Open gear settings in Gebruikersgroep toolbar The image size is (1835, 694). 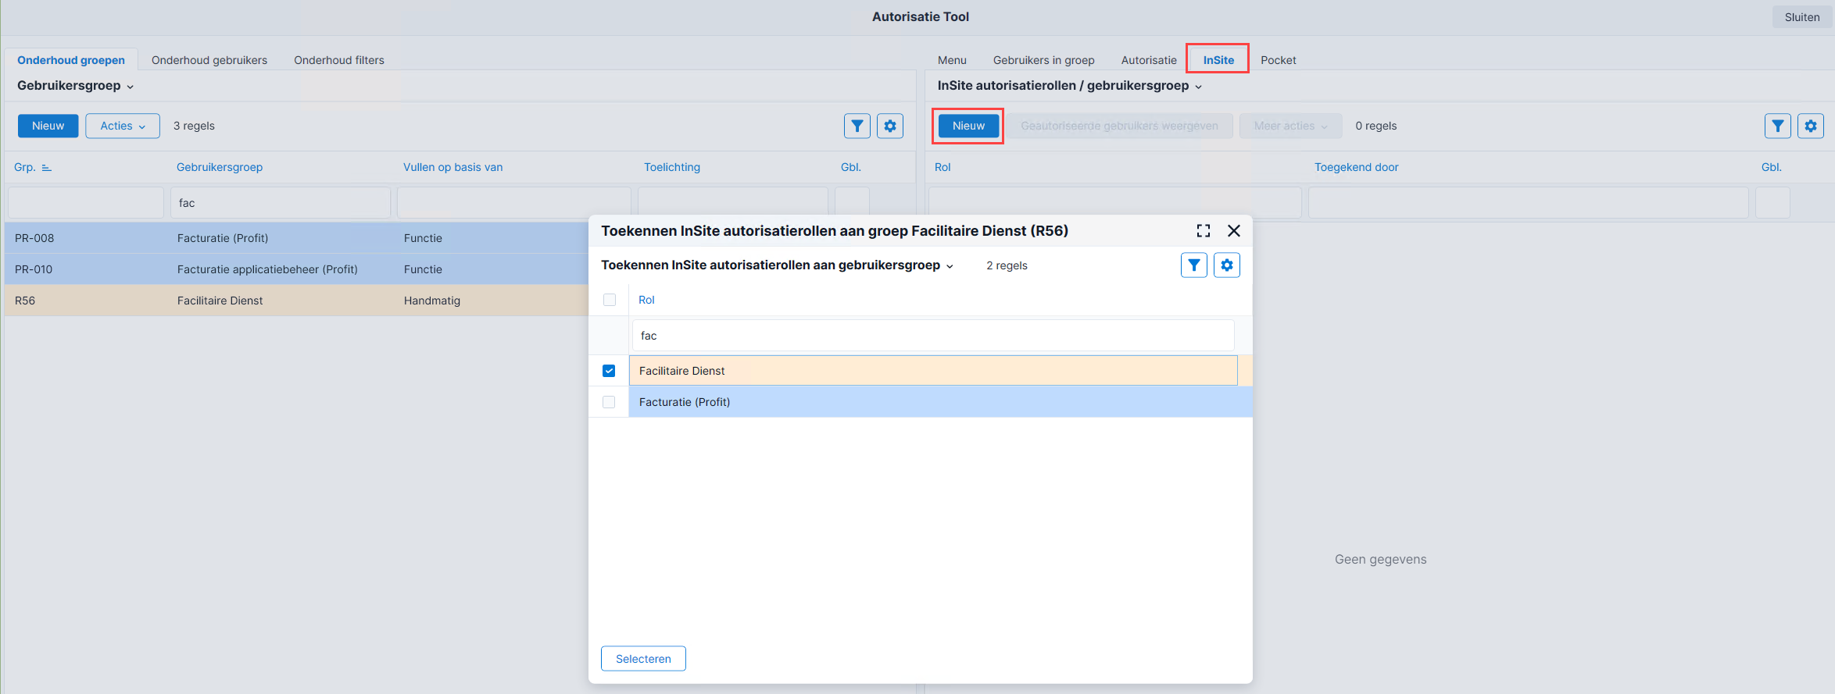890,126
